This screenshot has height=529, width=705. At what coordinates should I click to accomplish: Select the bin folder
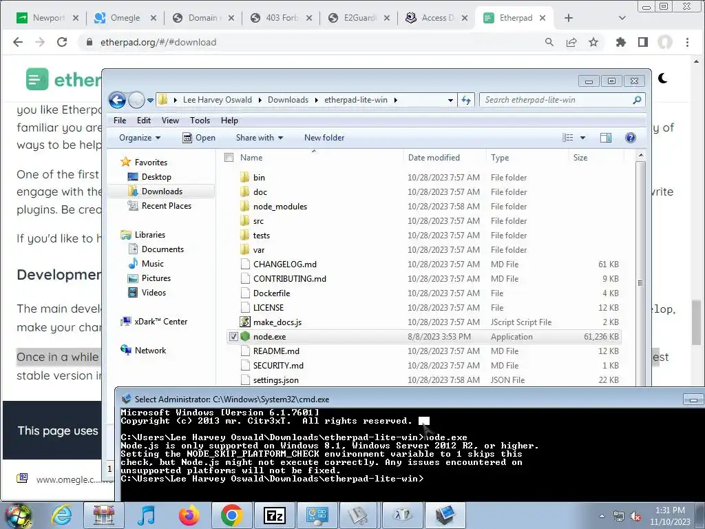coord(259,178)
